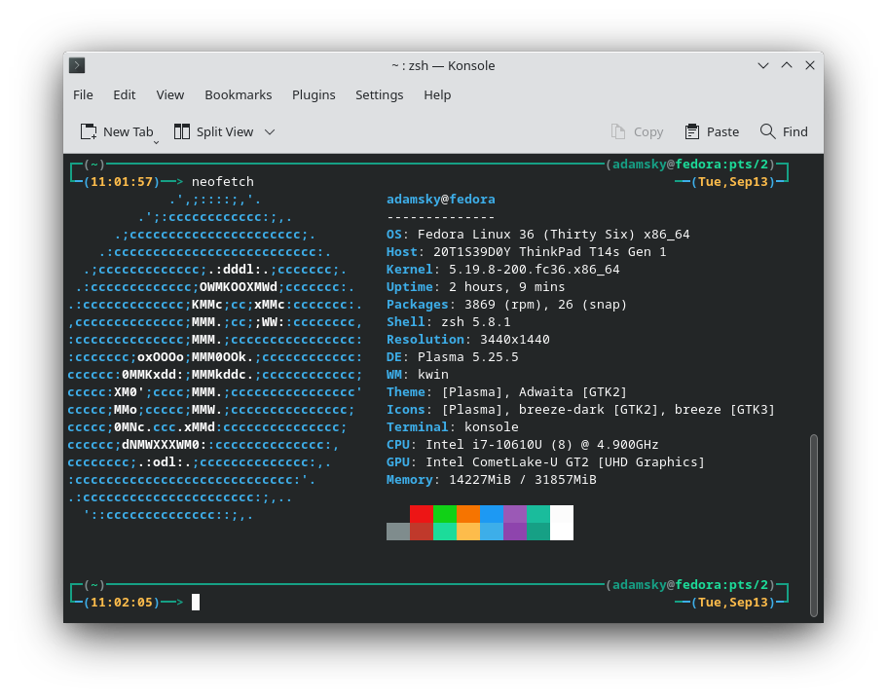Click the Split View icon
This screenshot has width=887, height=698.
(181, 130)
